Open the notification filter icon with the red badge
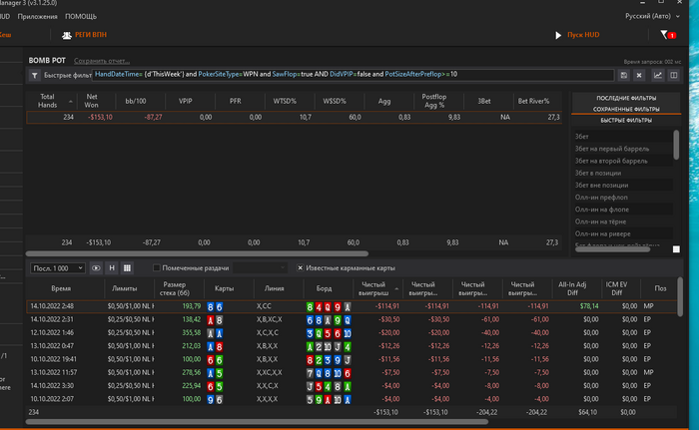 pos(666,36)
